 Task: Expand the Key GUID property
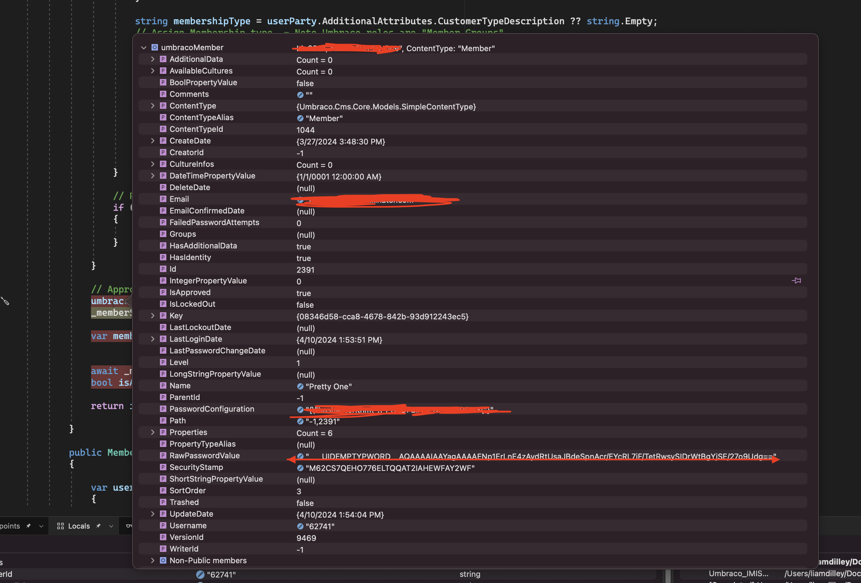[x=153, y=315]
